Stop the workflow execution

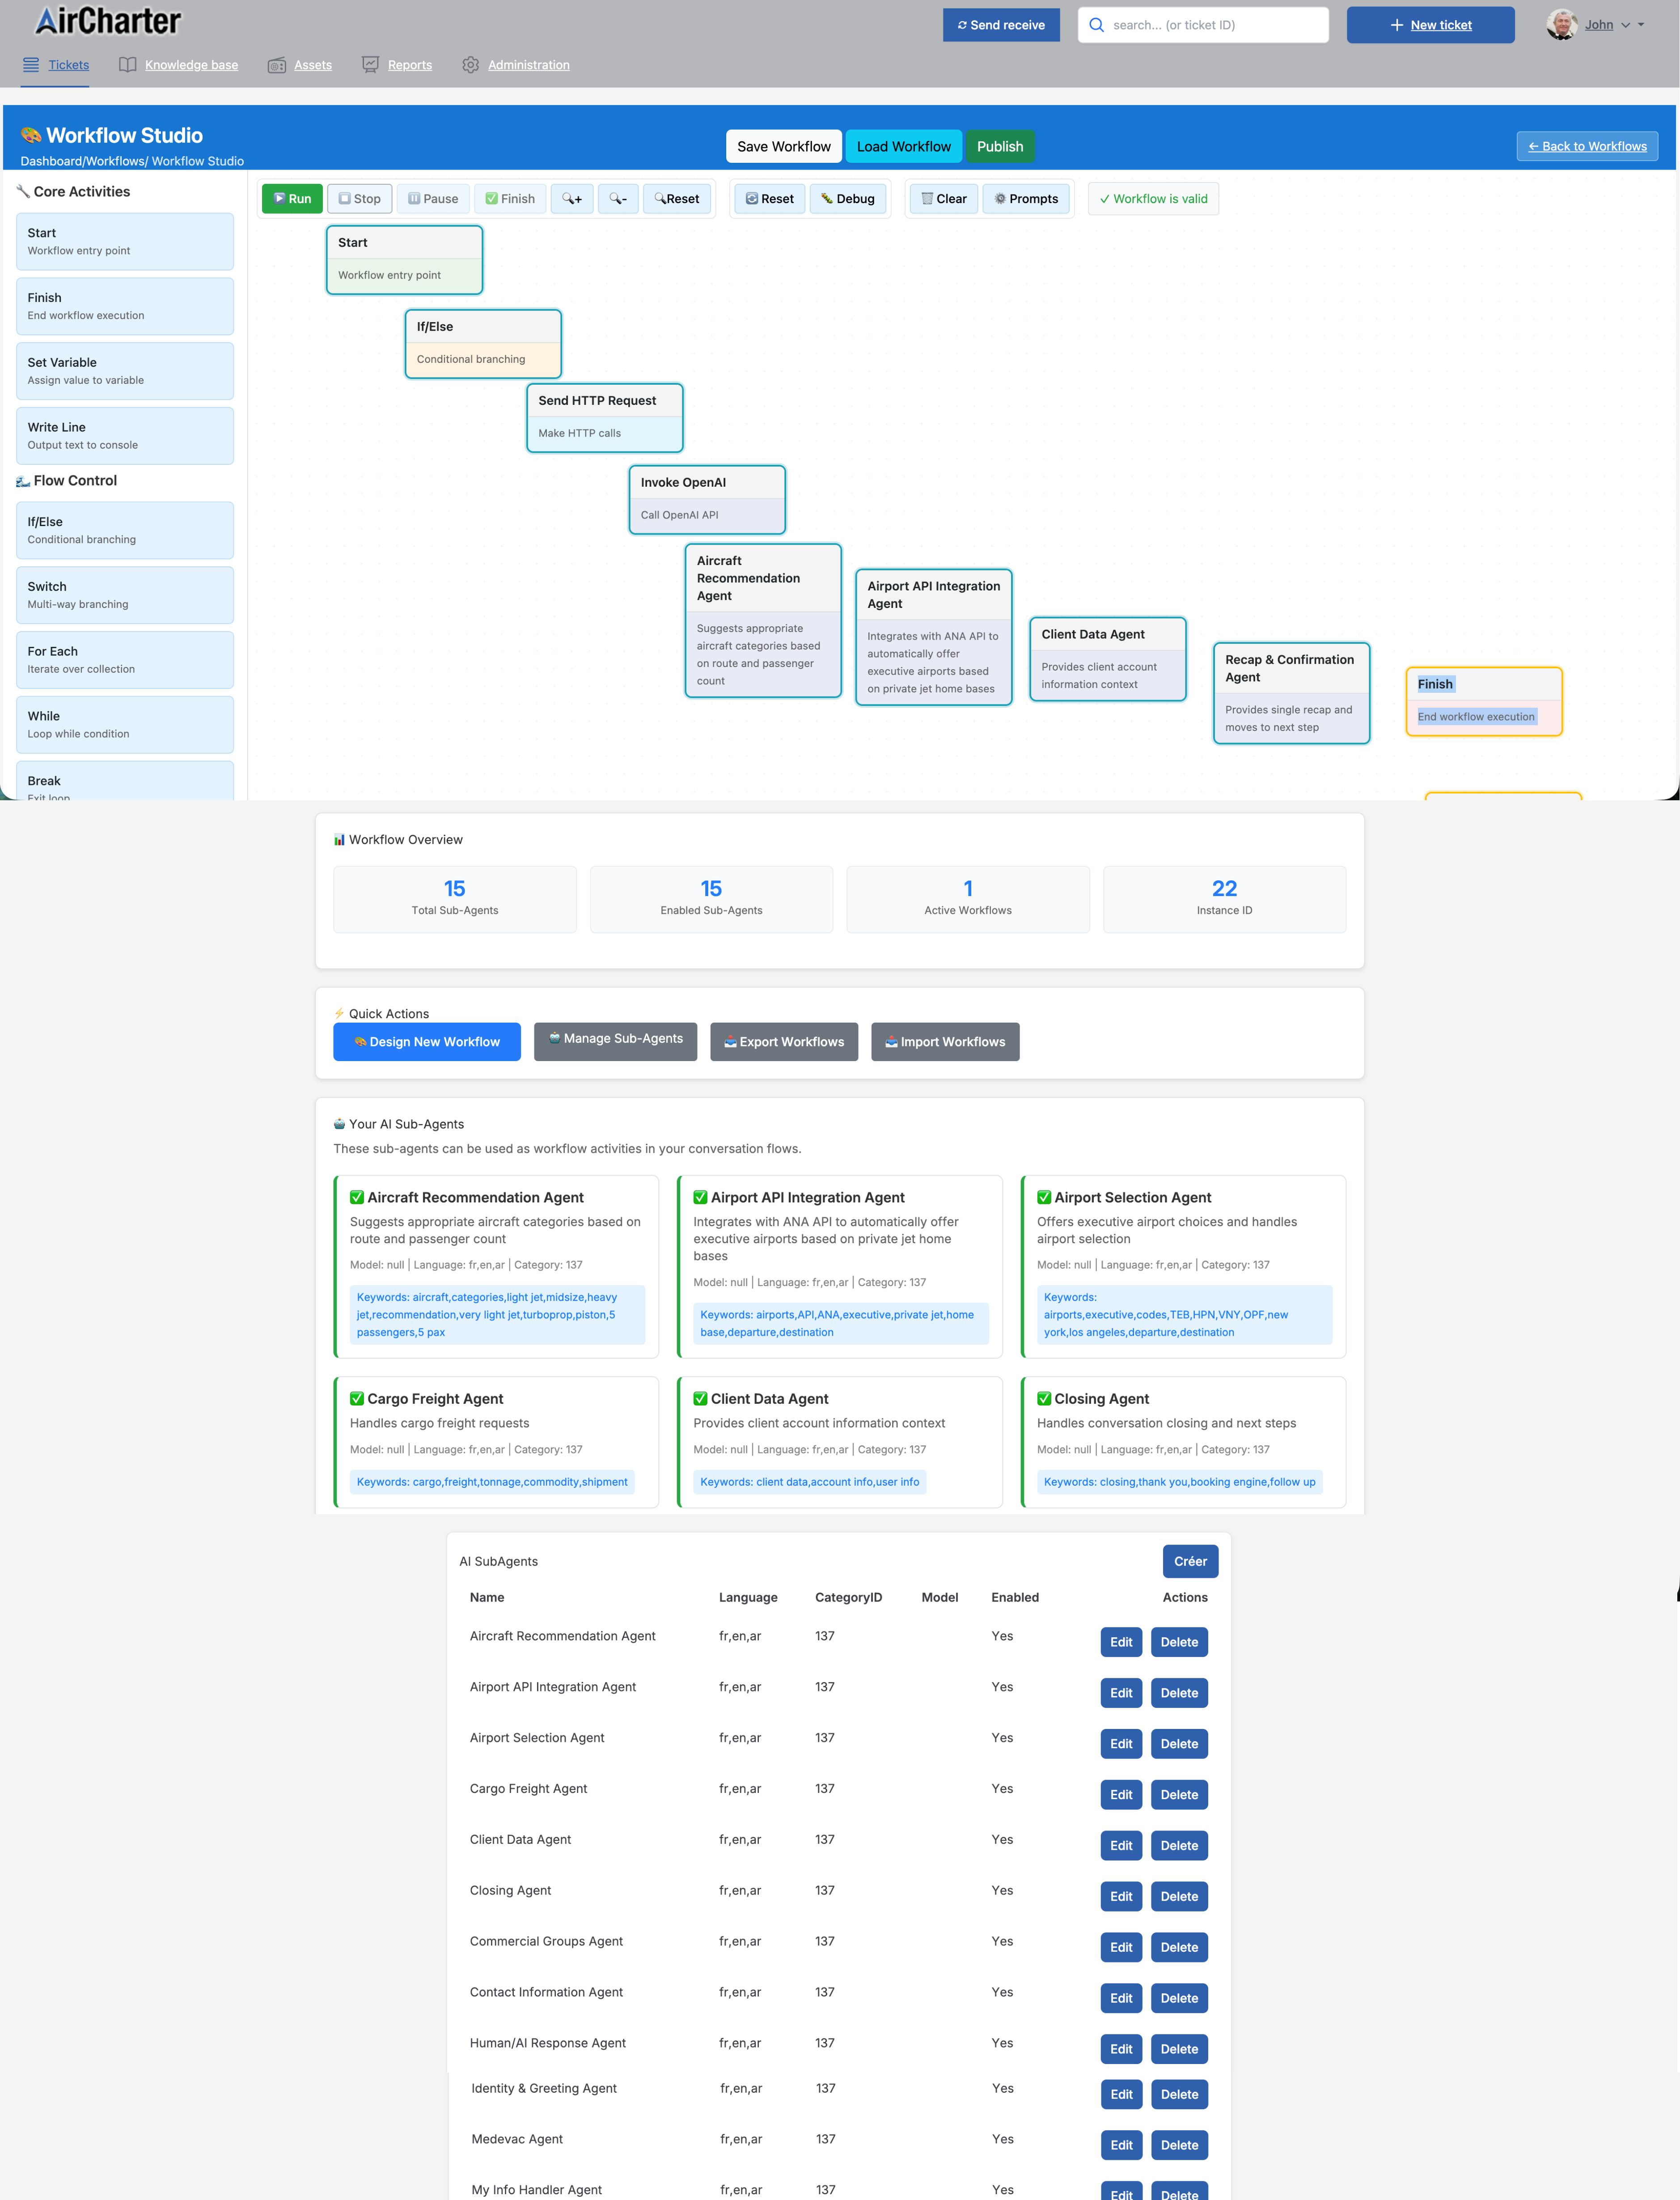tap(359, 198)
